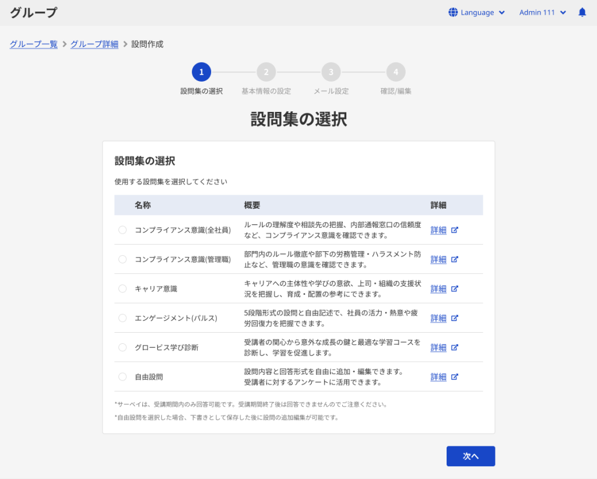Open external link icon for コンプライアンス意識(管理職)
The image size is (597, 479).
pos(455,259)
